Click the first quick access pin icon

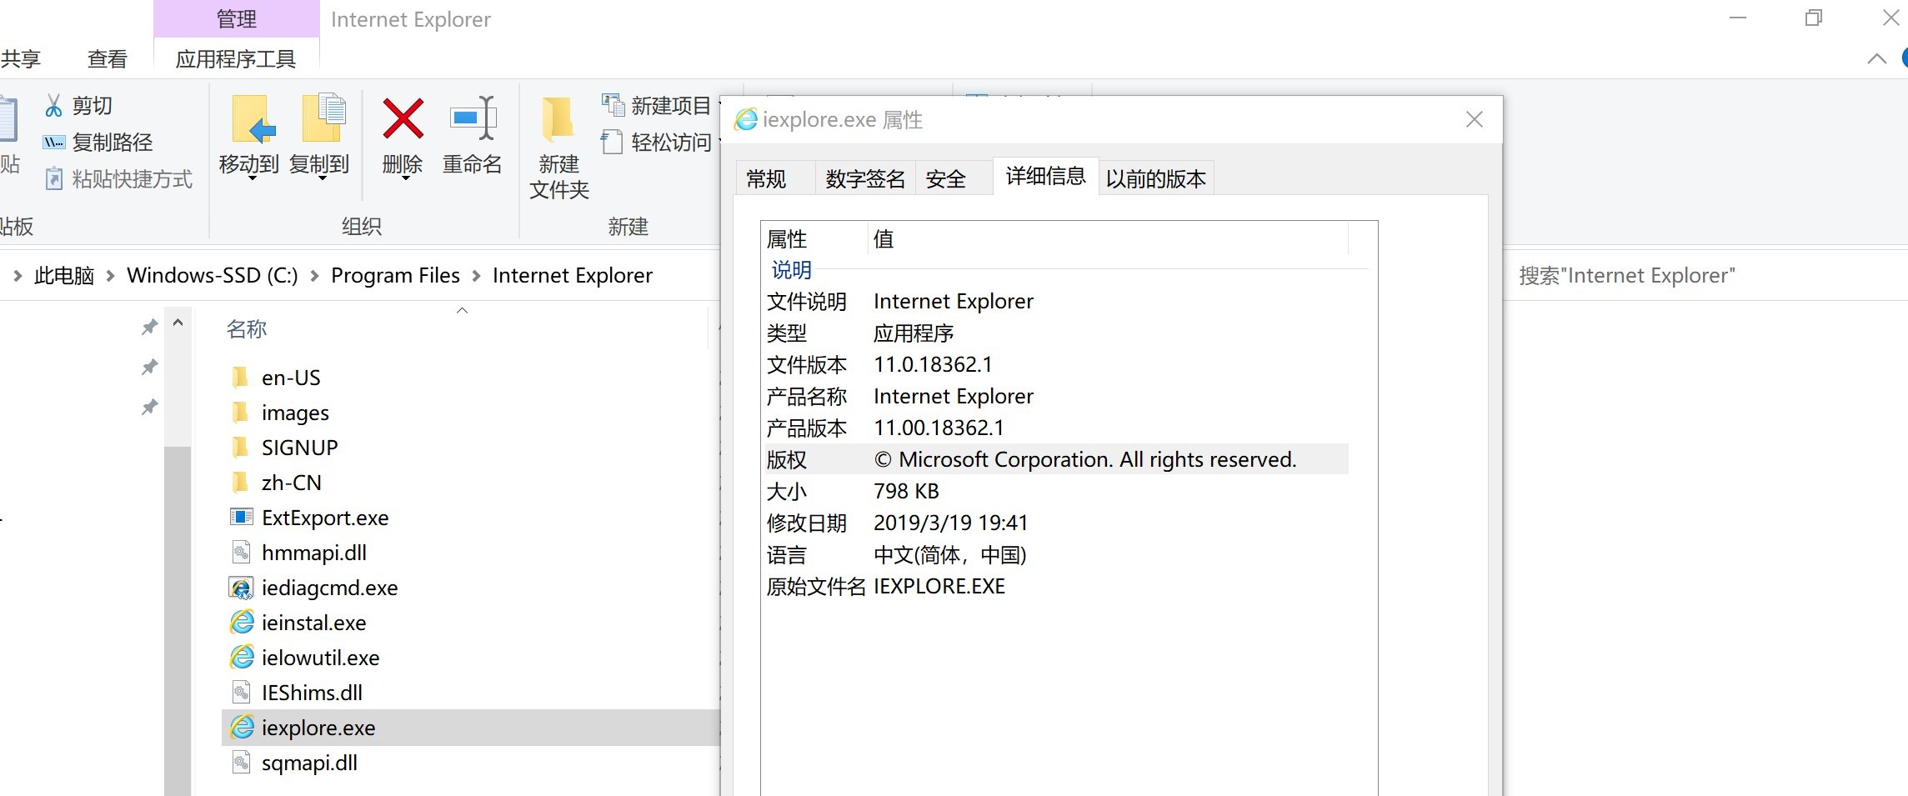(x=149, y=327)
